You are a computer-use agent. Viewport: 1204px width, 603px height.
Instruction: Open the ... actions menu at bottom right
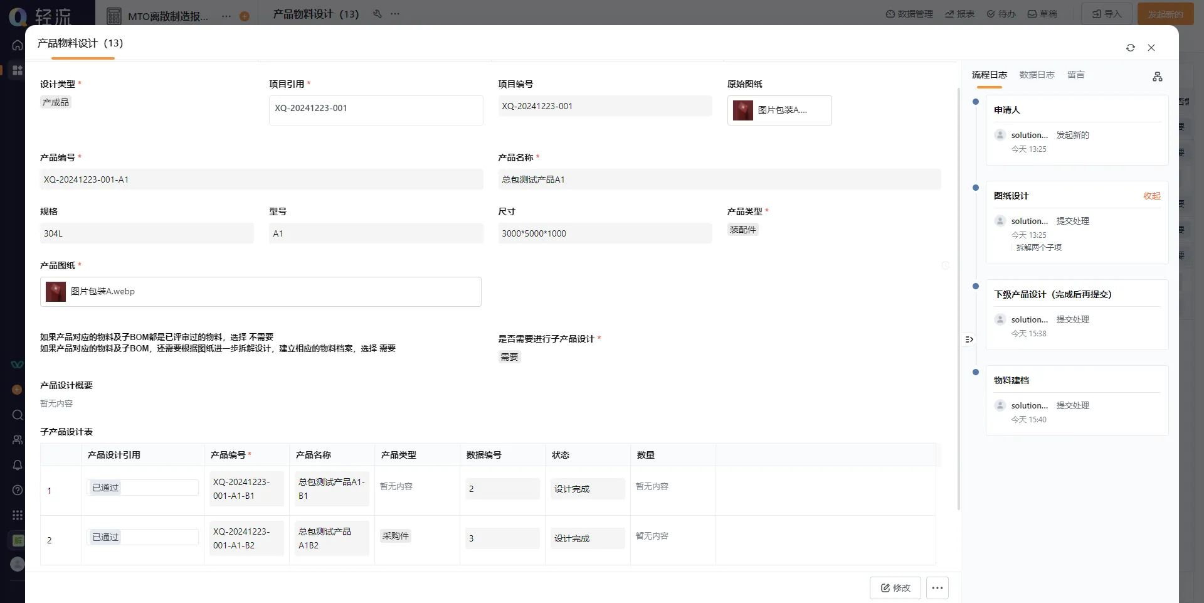[x=937, y=588]
